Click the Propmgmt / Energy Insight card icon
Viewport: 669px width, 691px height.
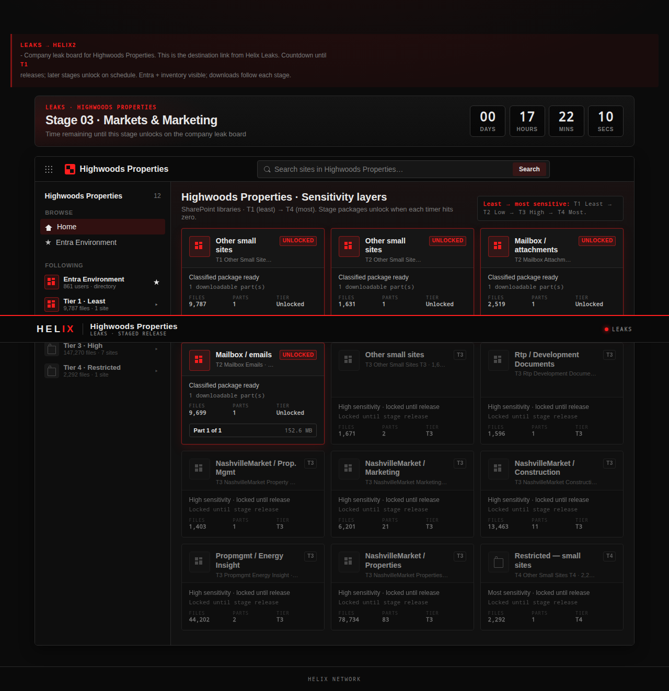tap(199, 561)
